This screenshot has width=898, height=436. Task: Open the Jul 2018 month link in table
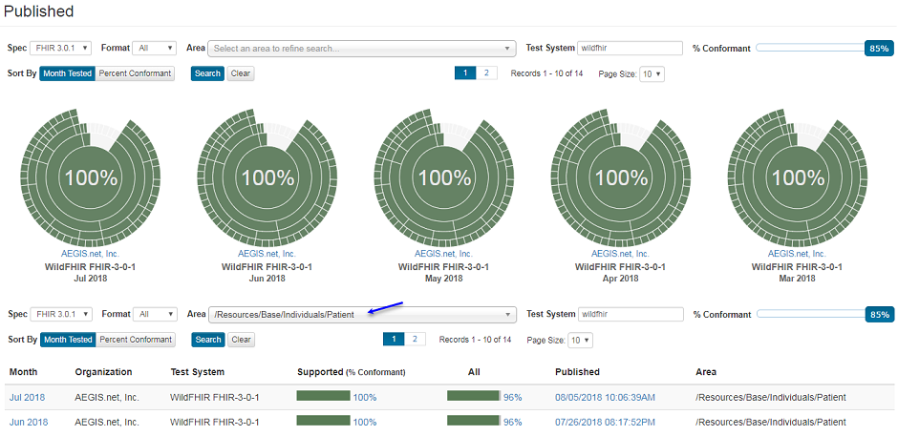point(27,397)
